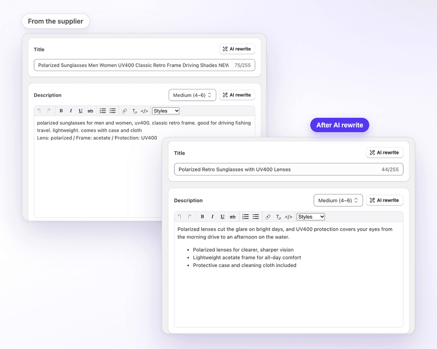This screenshot has width=437, height=349.
Task: Insert numbered list in rewritten description editor
Action: 246,216
